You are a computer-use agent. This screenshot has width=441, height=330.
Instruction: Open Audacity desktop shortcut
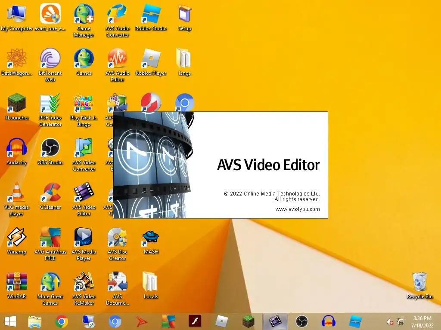click(x=17, y=152)
